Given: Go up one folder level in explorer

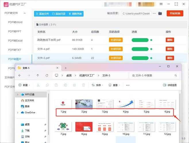Looking at the screenshot, I should [38, 76].
